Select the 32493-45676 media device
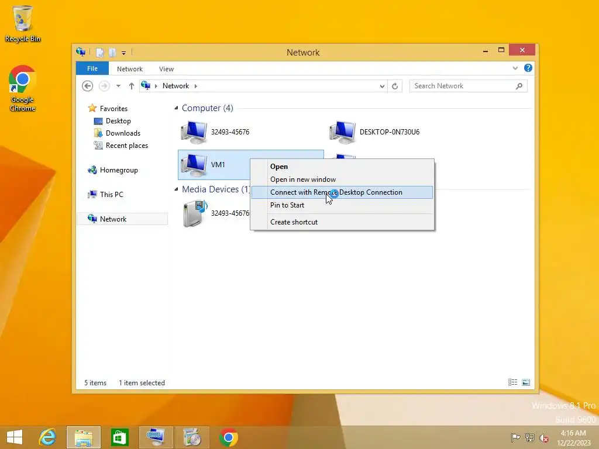 click(215, 213)
